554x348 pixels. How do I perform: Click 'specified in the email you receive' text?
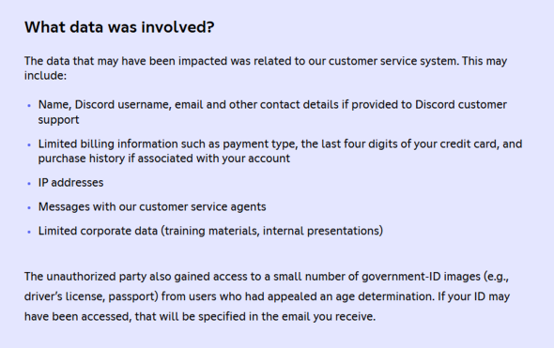click(x=286, y=317)
